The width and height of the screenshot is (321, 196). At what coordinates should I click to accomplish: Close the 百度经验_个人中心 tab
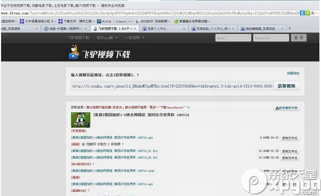coord(233,29)
